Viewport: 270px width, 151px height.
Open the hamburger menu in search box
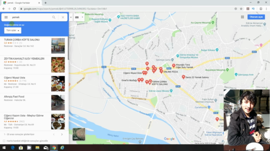[x=6, y=17]
